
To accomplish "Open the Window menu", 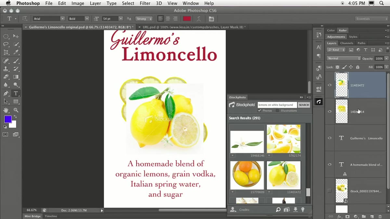I will point(190,3).
